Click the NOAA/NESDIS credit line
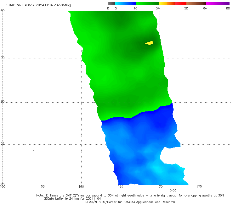 (x=130, y=202)
